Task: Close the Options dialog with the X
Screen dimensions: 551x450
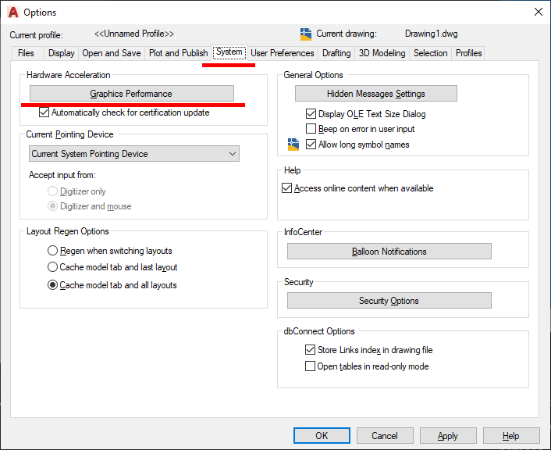Action: [x=538, y=12]
